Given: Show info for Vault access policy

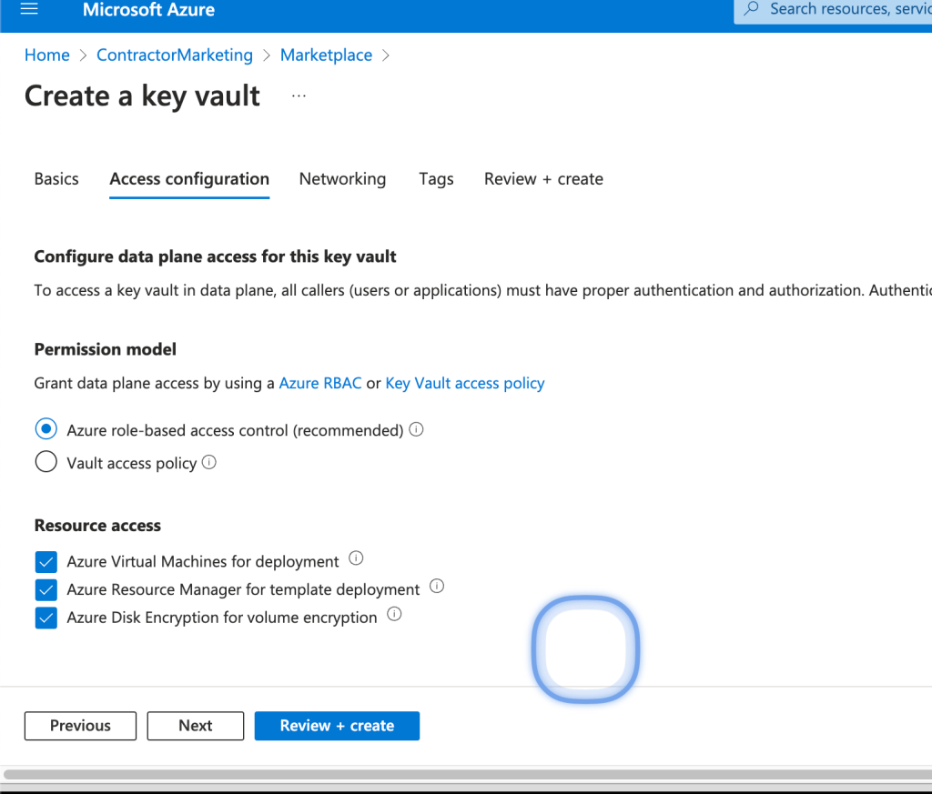Looking at the screenshot, I should [209, 462].
